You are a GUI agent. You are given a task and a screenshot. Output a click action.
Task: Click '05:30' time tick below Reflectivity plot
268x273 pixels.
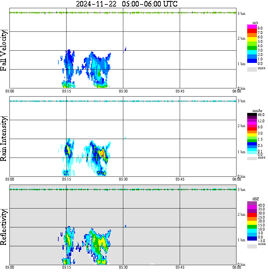[123, 267]
